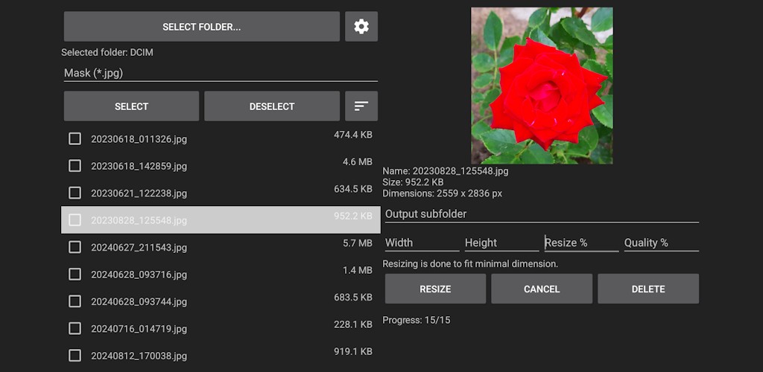This screenshot has height=372, width=763.
Task: Enable the 20240812_170038.jpg checkbox
Action: 75,355
